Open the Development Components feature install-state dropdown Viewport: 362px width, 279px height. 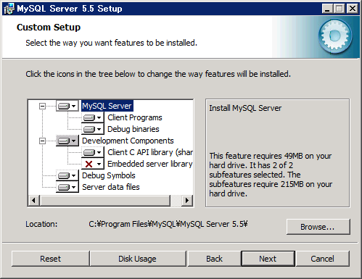point(67,141)
